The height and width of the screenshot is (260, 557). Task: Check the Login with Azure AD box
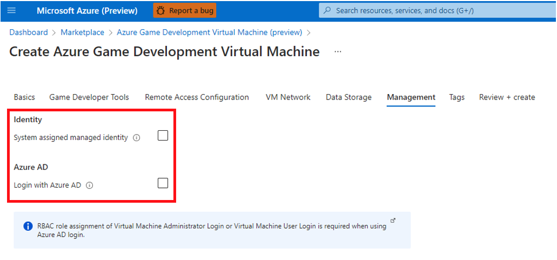pyautogui.click(x=163, y=183)
